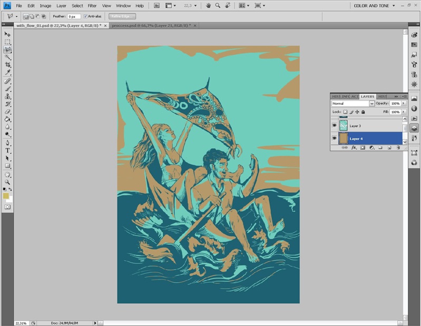Select the Move tool in toolbox
Viewport: 421px width, 326px height.
click(7, 34)
